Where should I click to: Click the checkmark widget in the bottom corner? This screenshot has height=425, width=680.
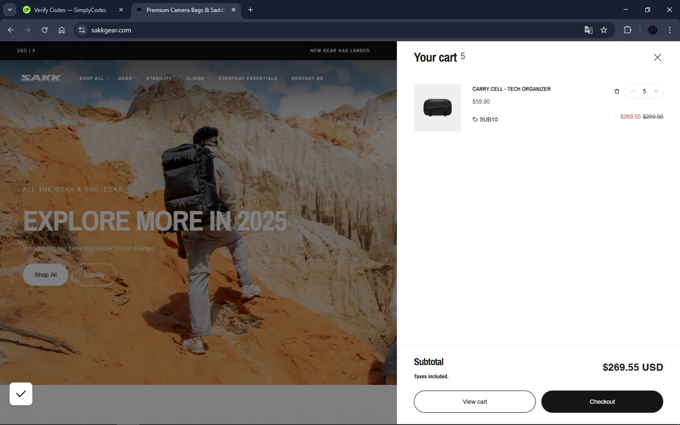[21, 394]
